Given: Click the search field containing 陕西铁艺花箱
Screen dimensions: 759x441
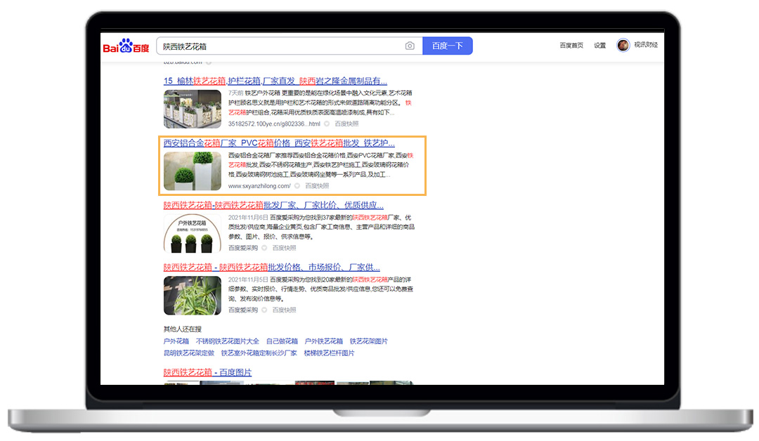Looking at the screenshot, I should click(281, 46).
